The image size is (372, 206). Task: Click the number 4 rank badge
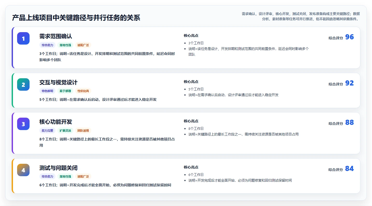tap(23, 170)
